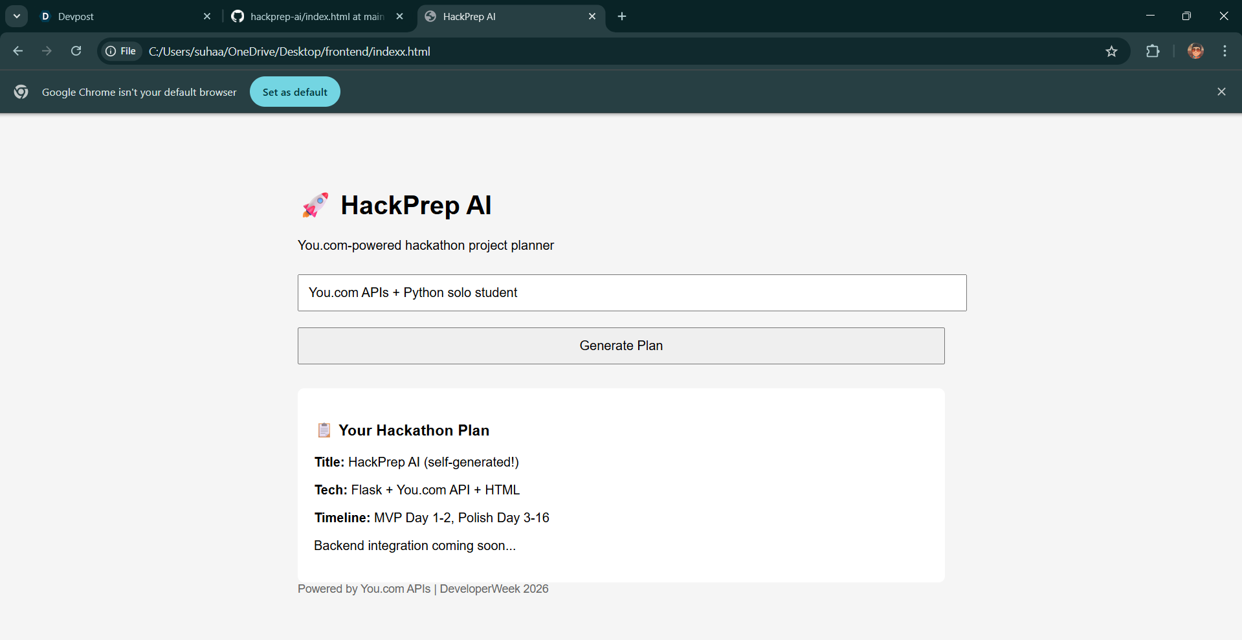View site information via File chip
Image resolution: width=1242 pixels, height=640 pixels.
[121, 51]
